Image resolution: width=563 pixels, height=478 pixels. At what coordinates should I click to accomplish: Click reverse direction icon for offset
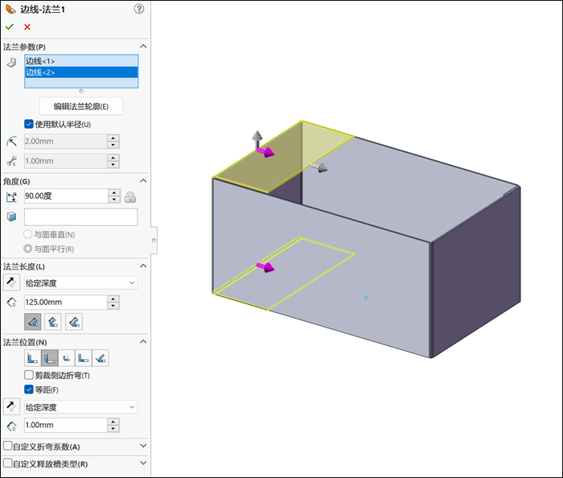point(11,406)
